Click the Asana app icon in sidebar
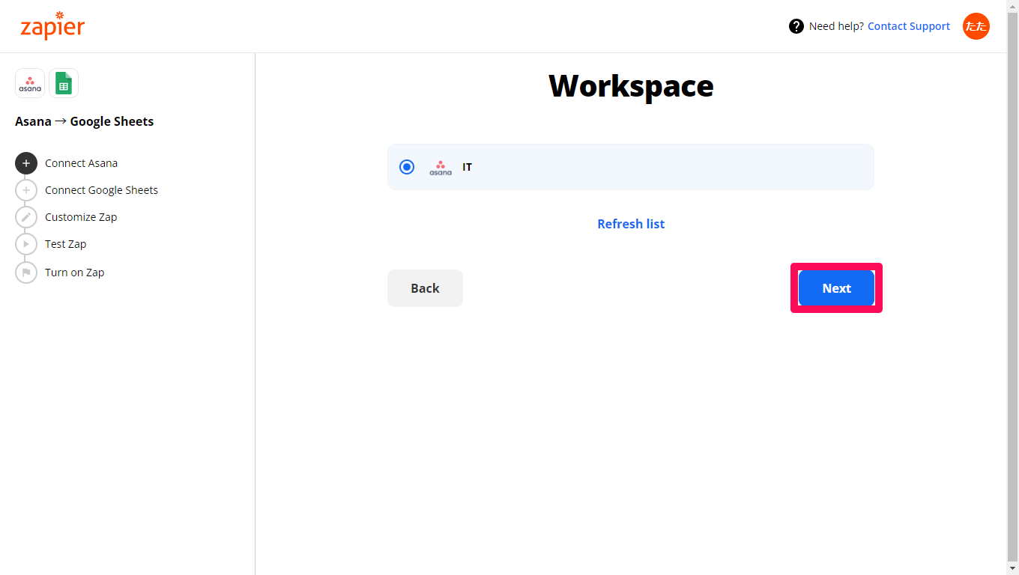 30,83
